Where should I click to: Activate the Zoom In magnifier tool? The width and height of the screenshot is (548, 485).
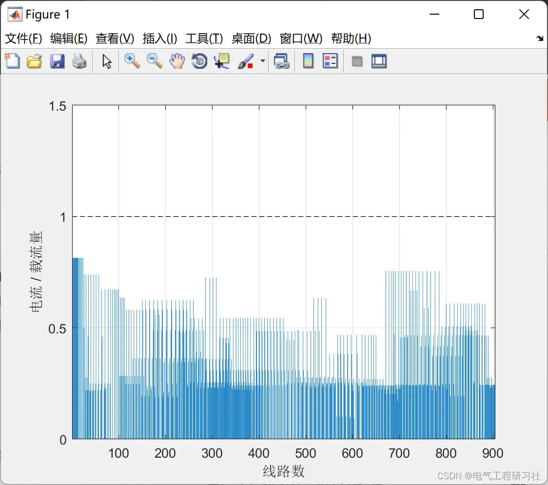[x=132, y=61]
